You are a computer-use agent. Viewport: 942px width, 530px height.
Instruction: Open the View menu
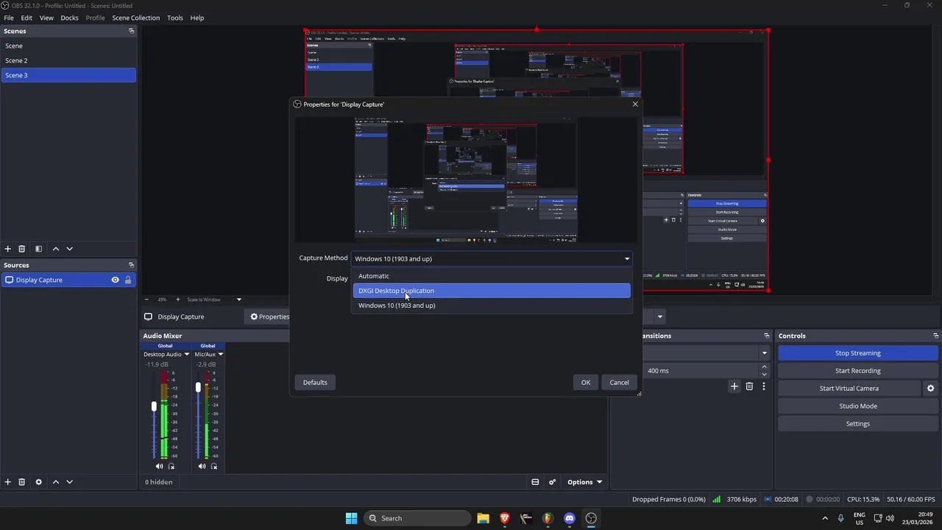(46, 18)
